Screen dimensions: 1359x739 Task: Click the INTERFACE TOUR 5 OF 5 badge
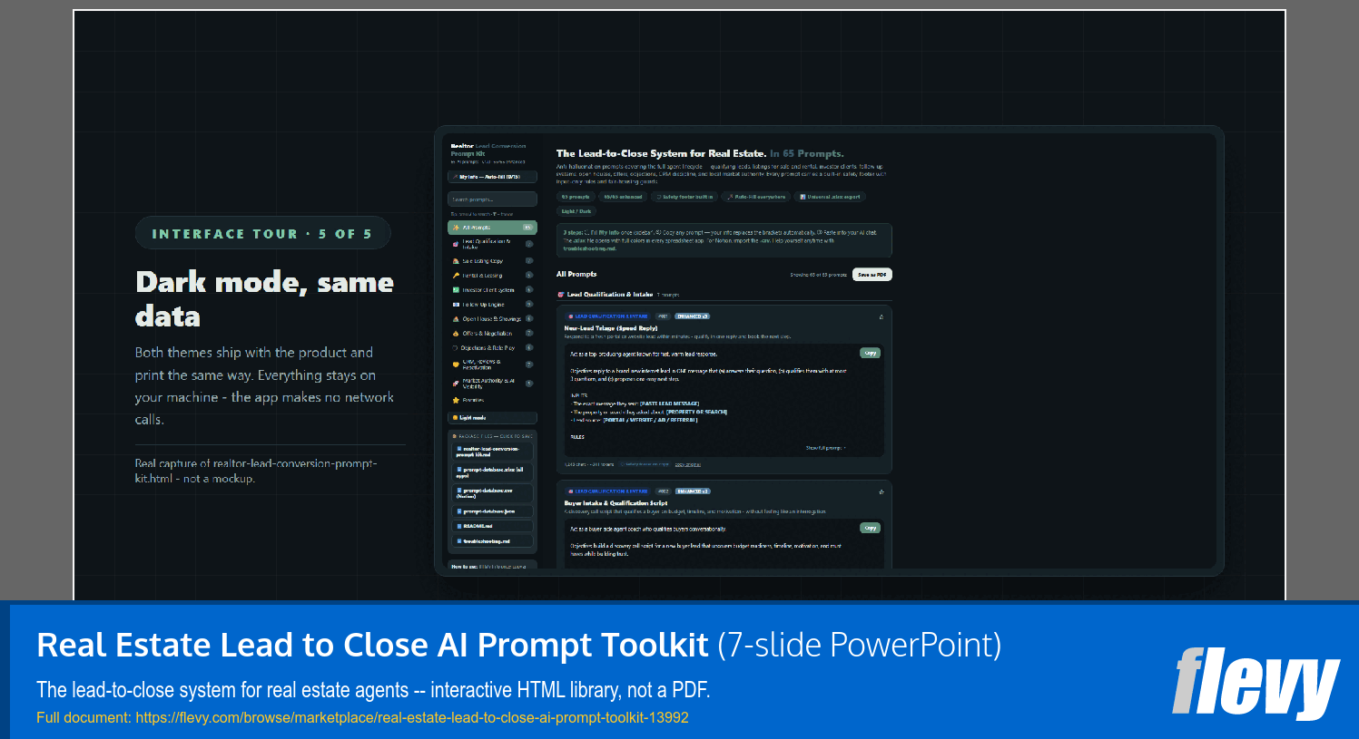pos(262,233)
